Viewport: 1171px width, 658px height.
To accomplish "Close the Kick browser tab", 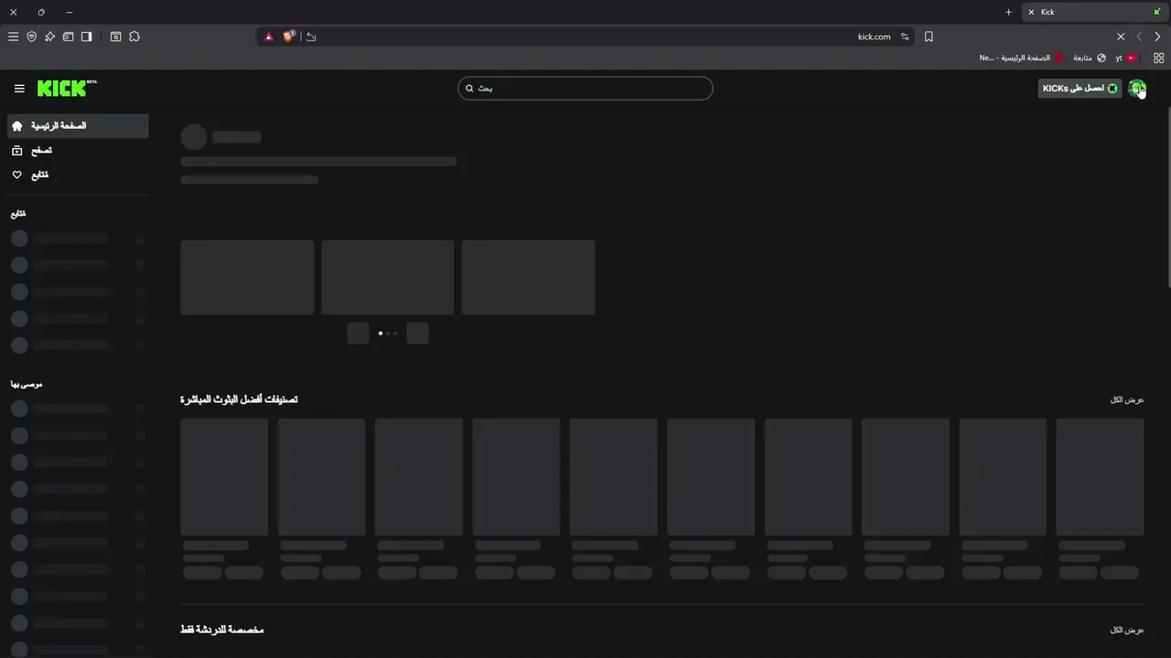I will [1031, 12].
